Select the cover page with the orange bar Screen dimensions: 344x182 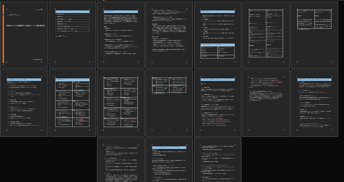click(x=24, y=35)
